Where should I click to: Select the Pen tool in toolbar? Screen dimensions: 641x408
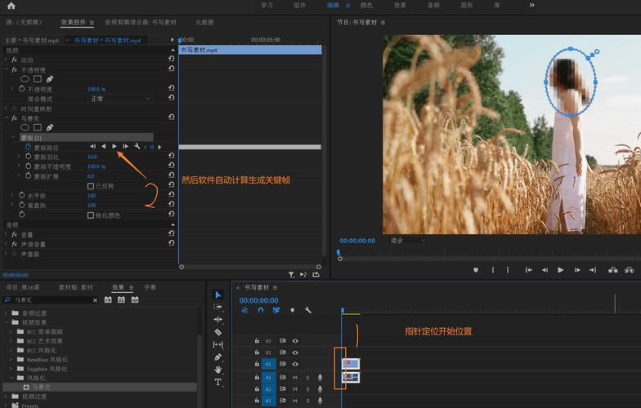(217, 357)
